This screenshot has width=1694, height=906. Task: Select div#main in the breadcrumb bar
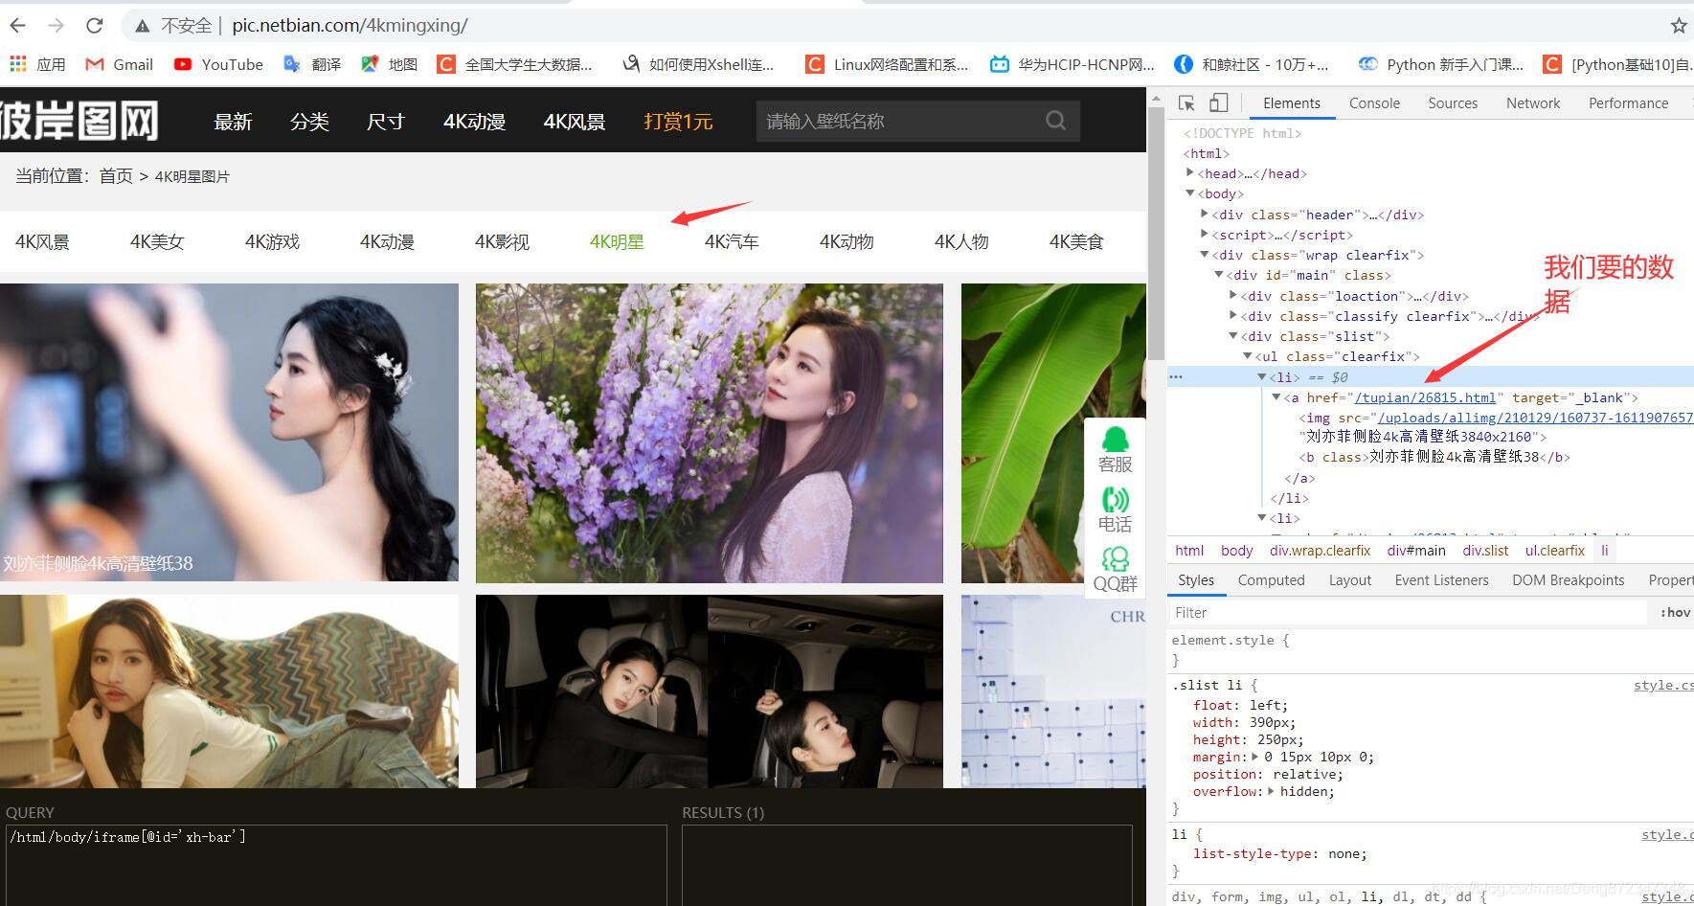point(1416,551)
